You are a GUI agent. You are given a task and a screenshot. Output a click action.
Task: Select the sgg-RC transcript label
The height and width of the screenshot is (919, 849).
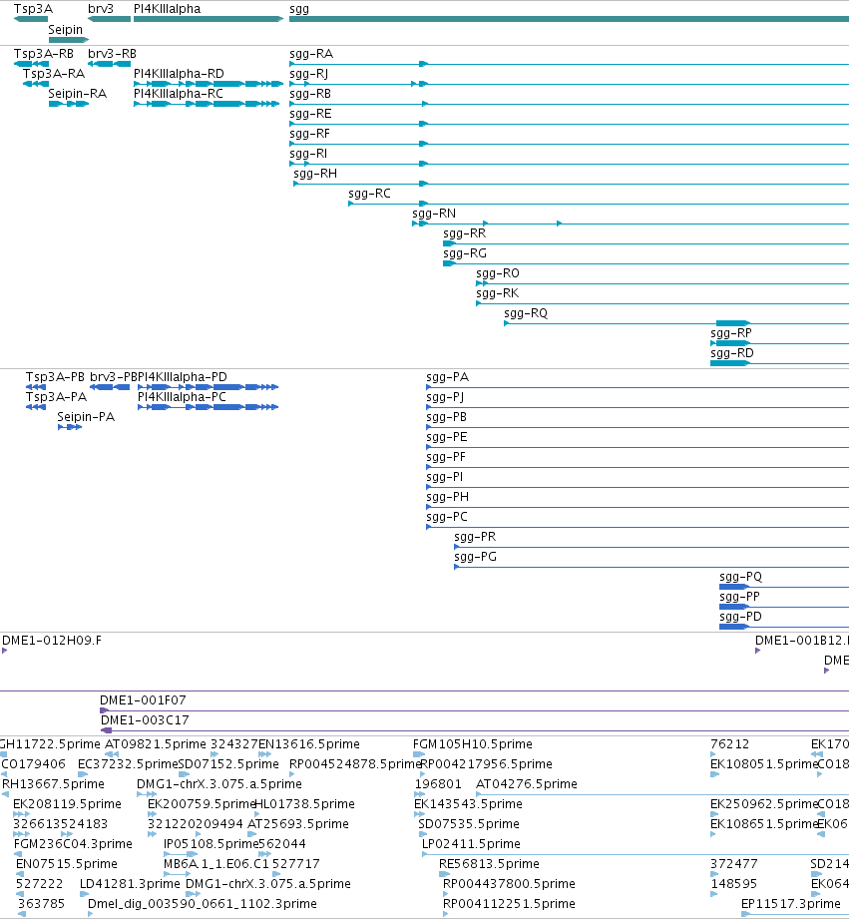(369, 194)
